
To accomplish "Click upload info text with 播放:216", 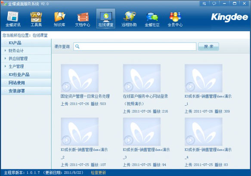I will pos(146,111).
